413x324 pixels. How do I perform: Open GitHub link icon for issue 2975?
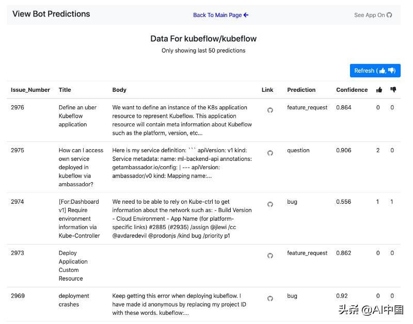[270, 153]
